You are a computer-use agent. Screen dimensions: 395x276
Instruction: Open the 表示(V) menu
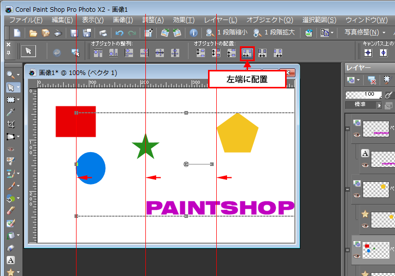tap(92, 20)
